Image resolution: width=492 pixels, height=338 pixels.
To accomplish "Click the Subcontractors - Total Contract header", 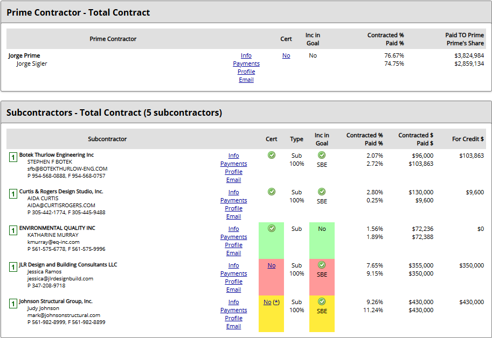I will (x=114, y=112).
